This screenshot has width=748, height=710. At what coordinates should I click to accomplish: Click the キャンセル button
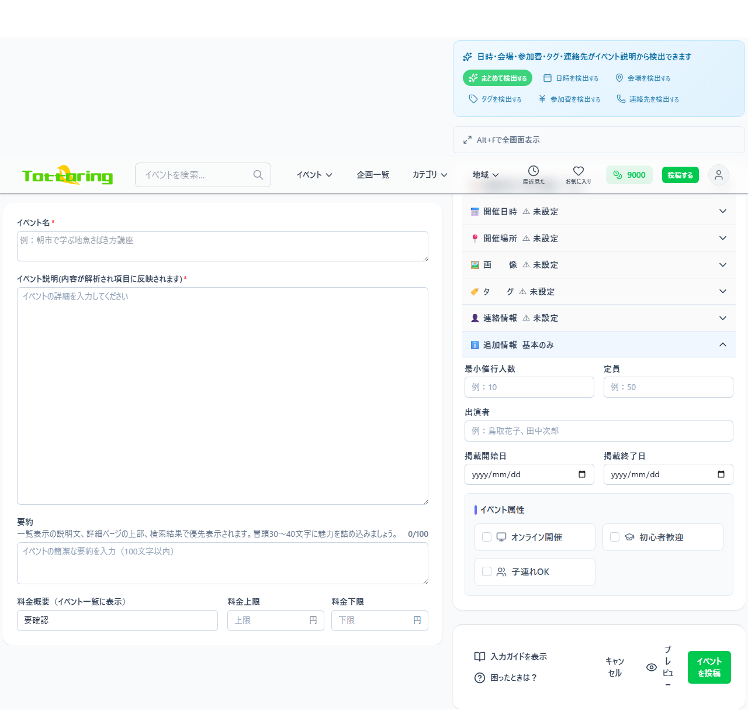[615, 667]
